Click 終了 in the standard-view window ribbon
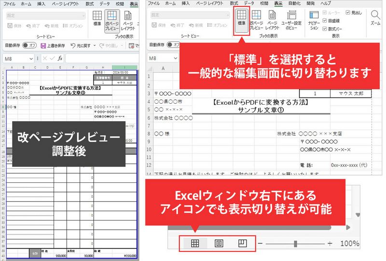Screen dimensions: 386x261 177,25
